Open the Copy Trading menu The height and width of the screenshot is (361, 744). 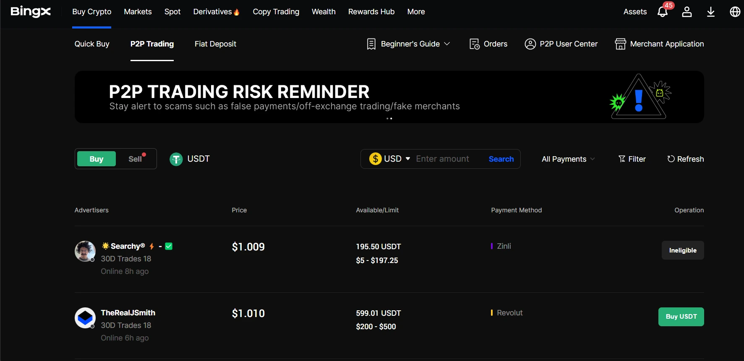276,12
